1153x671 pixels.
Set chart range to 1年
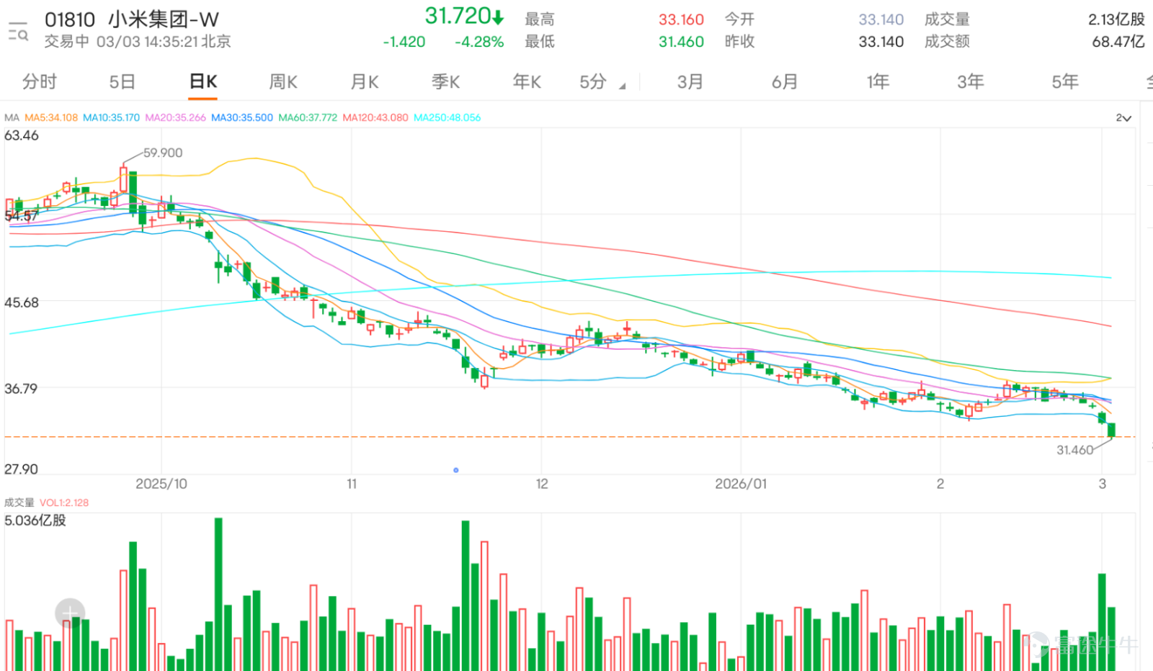pos(878,82)
